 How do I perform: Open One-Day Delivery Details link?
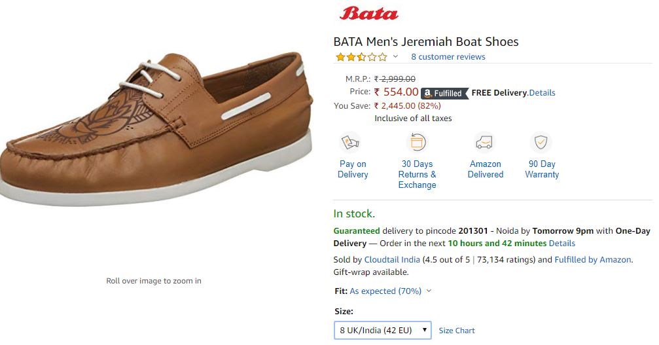(x=562, y=244)
